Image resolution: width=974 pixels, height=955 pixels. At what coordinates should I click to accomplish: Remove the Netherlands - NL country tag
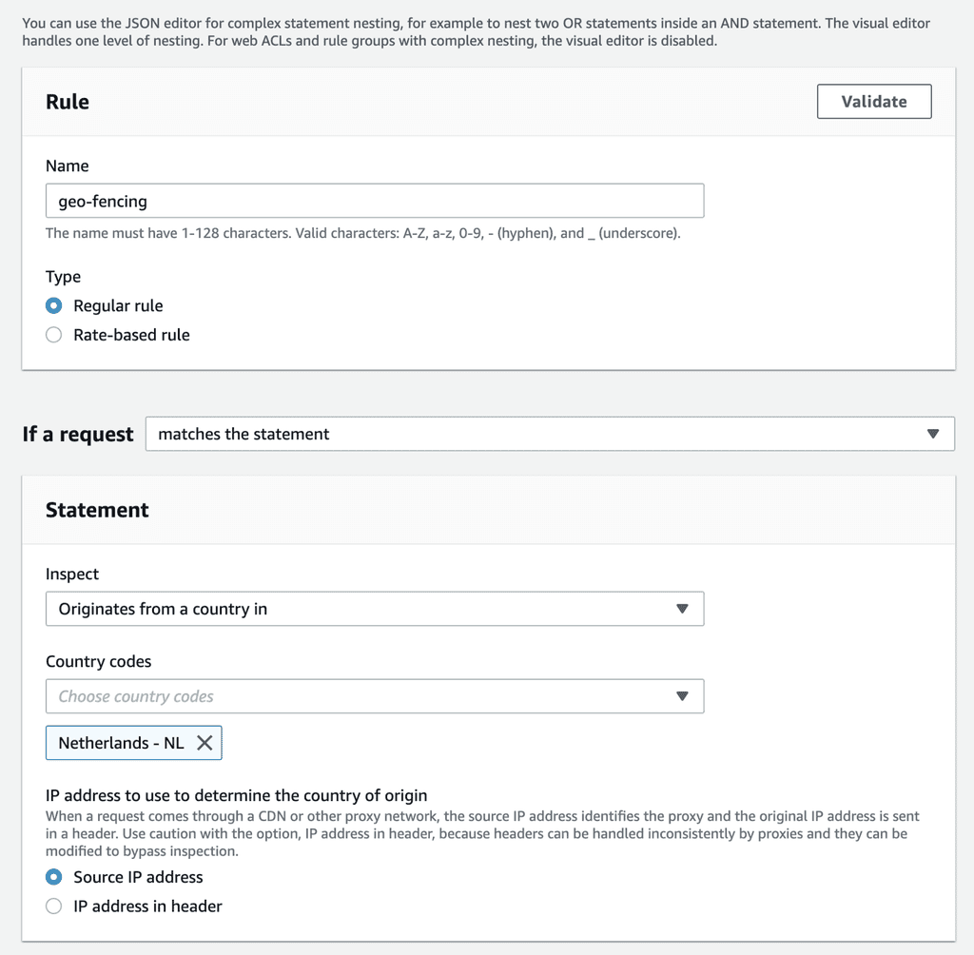(x=205, y=743)
